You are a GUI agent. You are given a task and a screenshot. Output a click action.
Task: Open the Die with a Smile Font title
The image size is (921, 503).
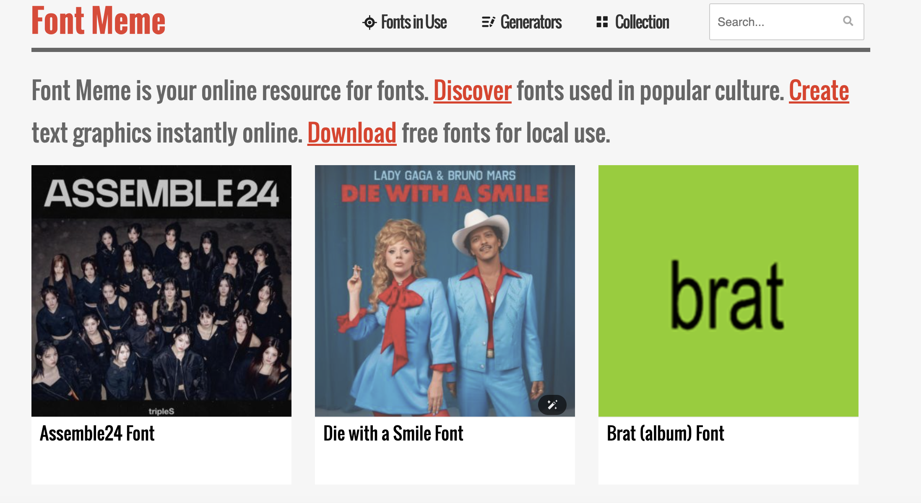click(x=393, y=433)
